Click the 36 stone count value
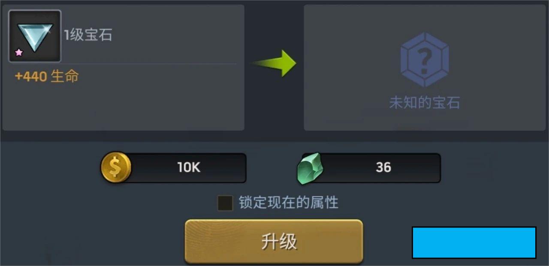 (383, 167)
